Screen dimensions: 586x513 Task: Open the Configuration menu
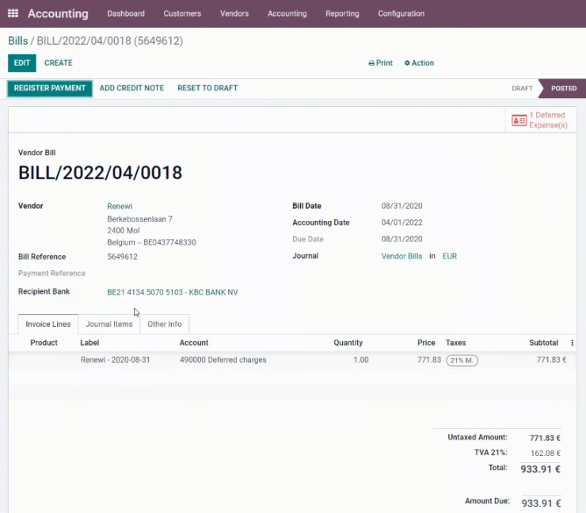coord(401,13)
